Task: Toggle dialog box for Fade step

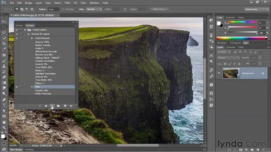Action: point(21,87)
